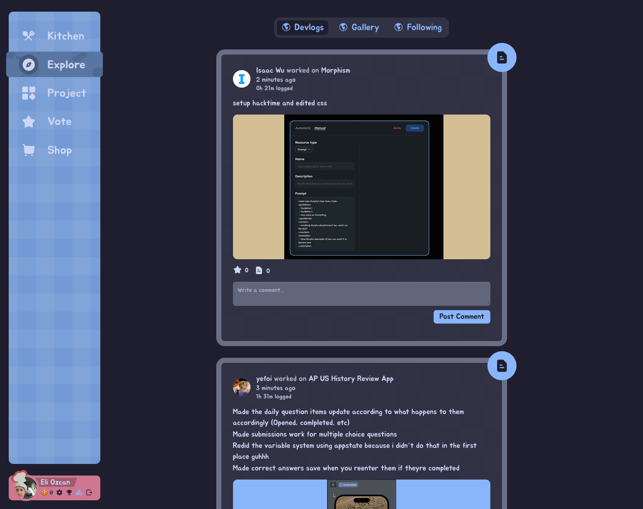Open the Shop page from sidebar

tap(55, 150)
